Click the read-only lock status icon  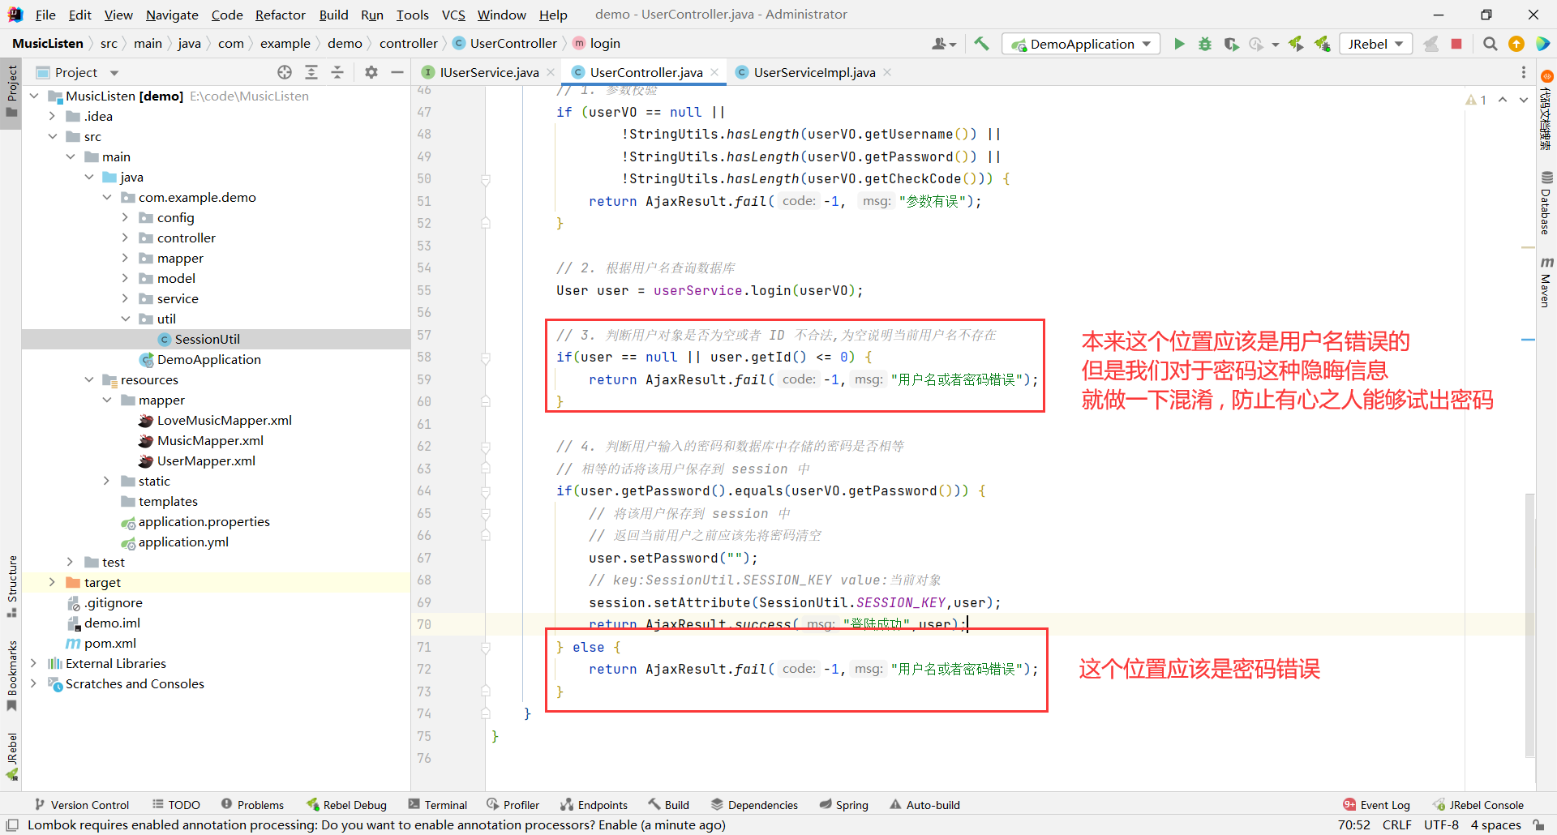[1538, 825]
